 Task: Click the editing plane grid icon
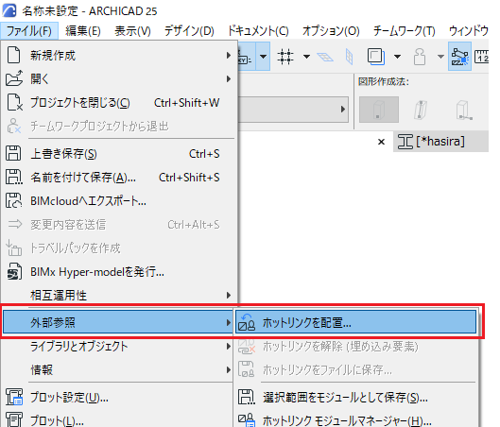pos(325,58)
